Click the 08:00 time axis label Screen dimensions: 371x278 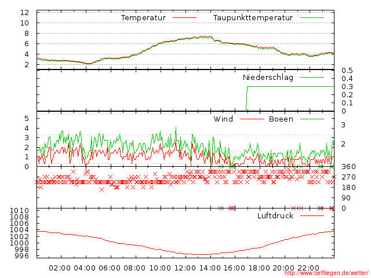pyautogui.click(x=134, y=268)
